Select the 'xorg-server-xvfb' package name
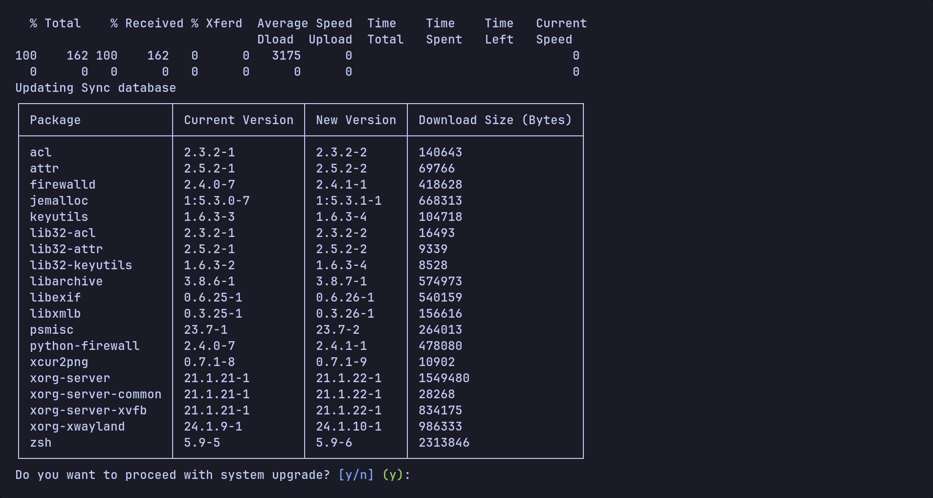This screenshot has height=498, width=933. [89, 411]
